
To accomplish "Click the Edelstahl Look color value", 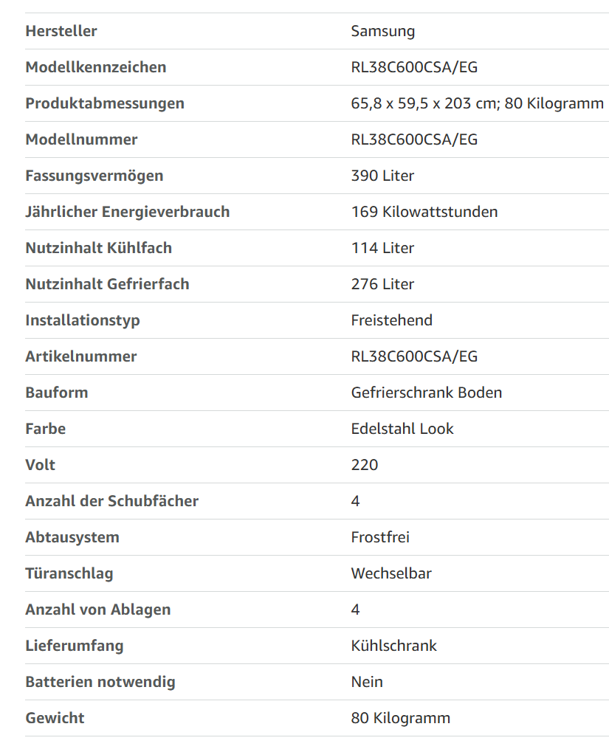I will pyautogui.click(x=402, y=429).
